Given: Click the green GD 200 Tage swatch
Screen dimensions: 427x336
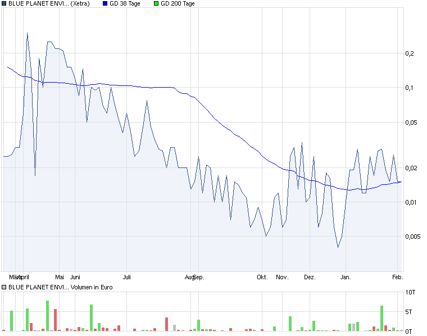Looking at the screenshot, I should 156,3.
